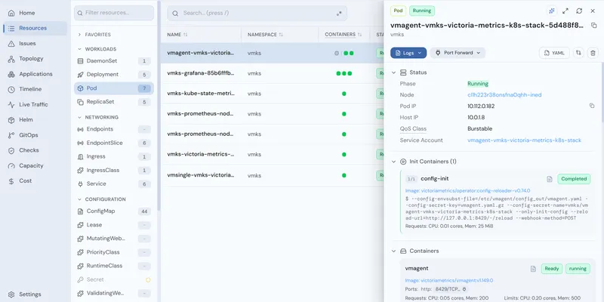604x302 pixels.
Task: Click the Capacity gauge icon
Action: (11, 165)
